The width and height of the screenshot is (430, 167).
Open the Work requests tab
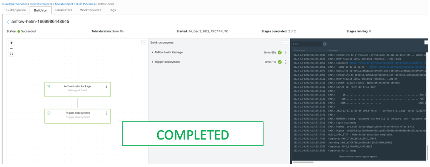[90, 10]
